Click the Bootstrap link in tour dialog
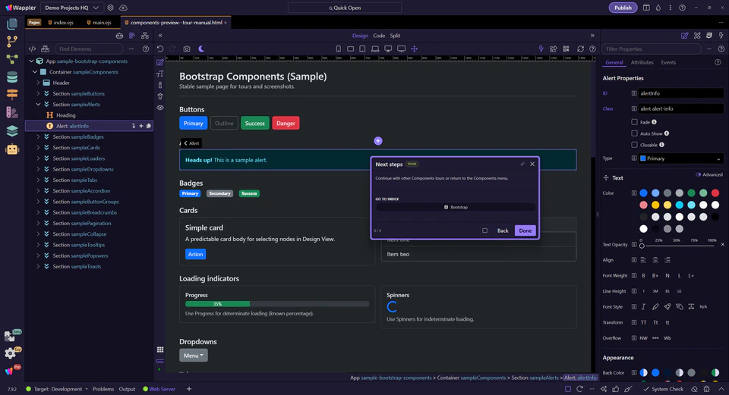Image resolution: width=729 pixels, height=395 pixels. point(456,207)
